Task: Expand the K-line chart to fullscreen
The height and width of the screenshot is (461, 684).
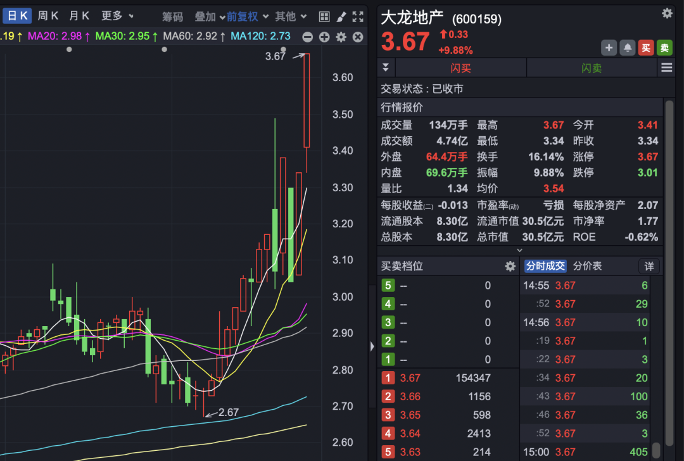Action: [x=358, y=16]
